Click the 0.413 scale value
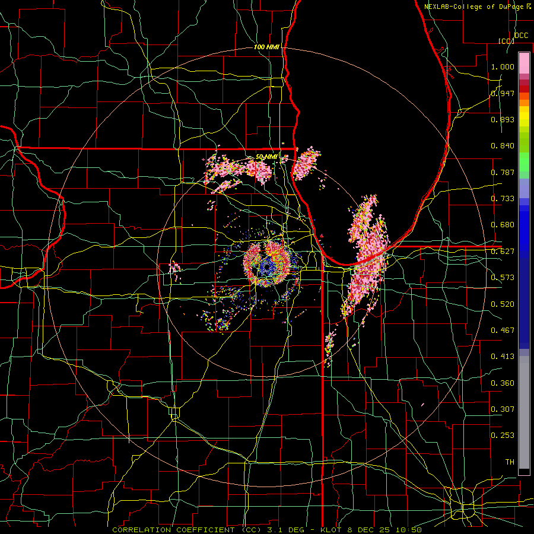The image size is (534, 534). click(503, 357)
